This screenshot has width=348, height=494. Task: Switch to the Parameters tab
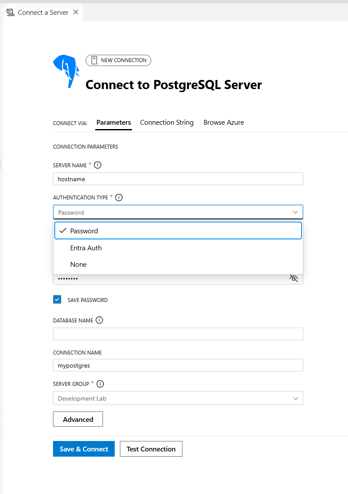click(x=114, y=123)
